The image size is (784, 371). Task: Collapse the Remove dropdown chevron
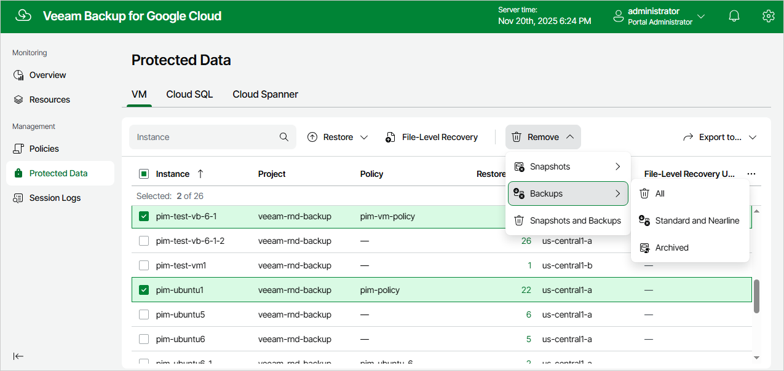point(570,137)
